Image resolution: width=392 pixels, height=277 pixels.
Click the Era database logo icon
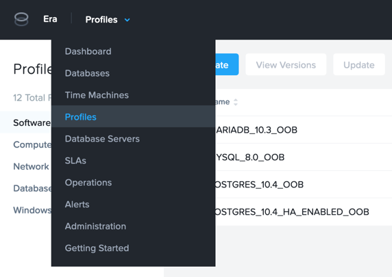click(x=21, y=19)
